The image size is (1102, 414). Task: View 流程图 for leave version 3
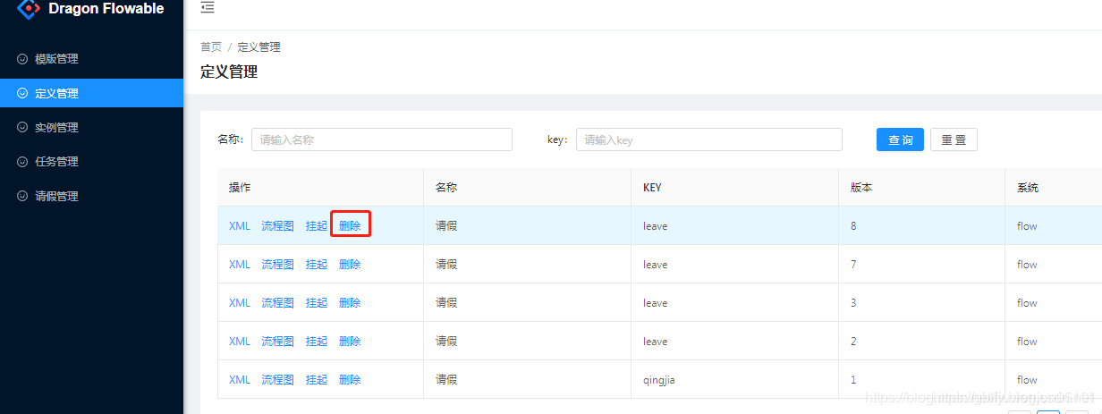(277, 302)
